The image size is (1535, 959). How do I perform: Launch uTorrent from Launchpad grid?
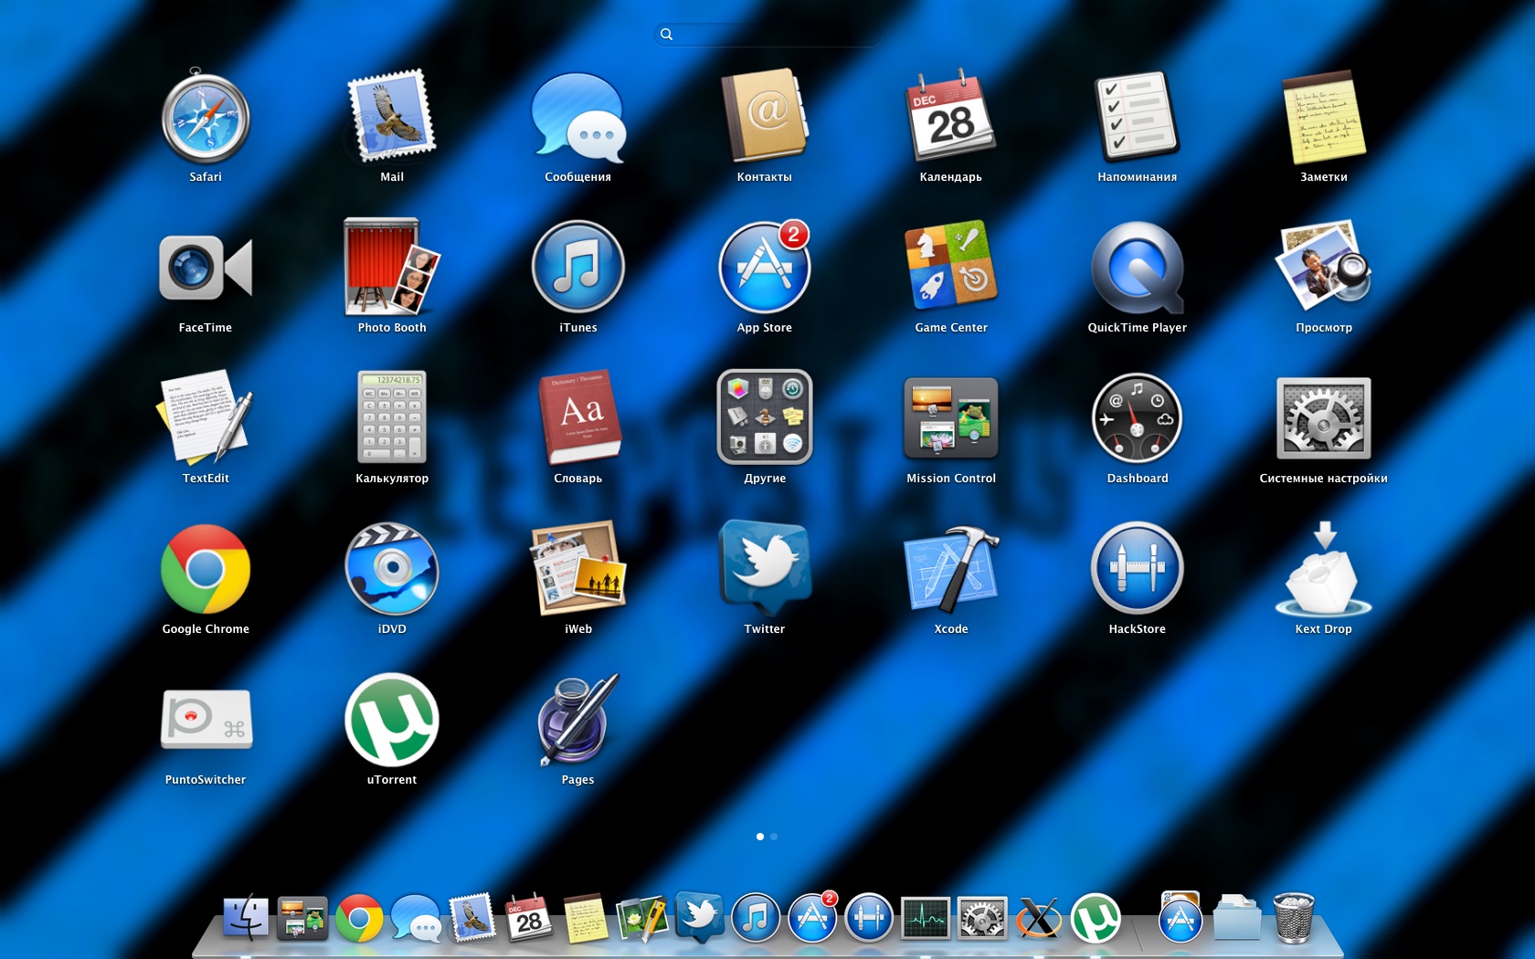click(392, 719)
